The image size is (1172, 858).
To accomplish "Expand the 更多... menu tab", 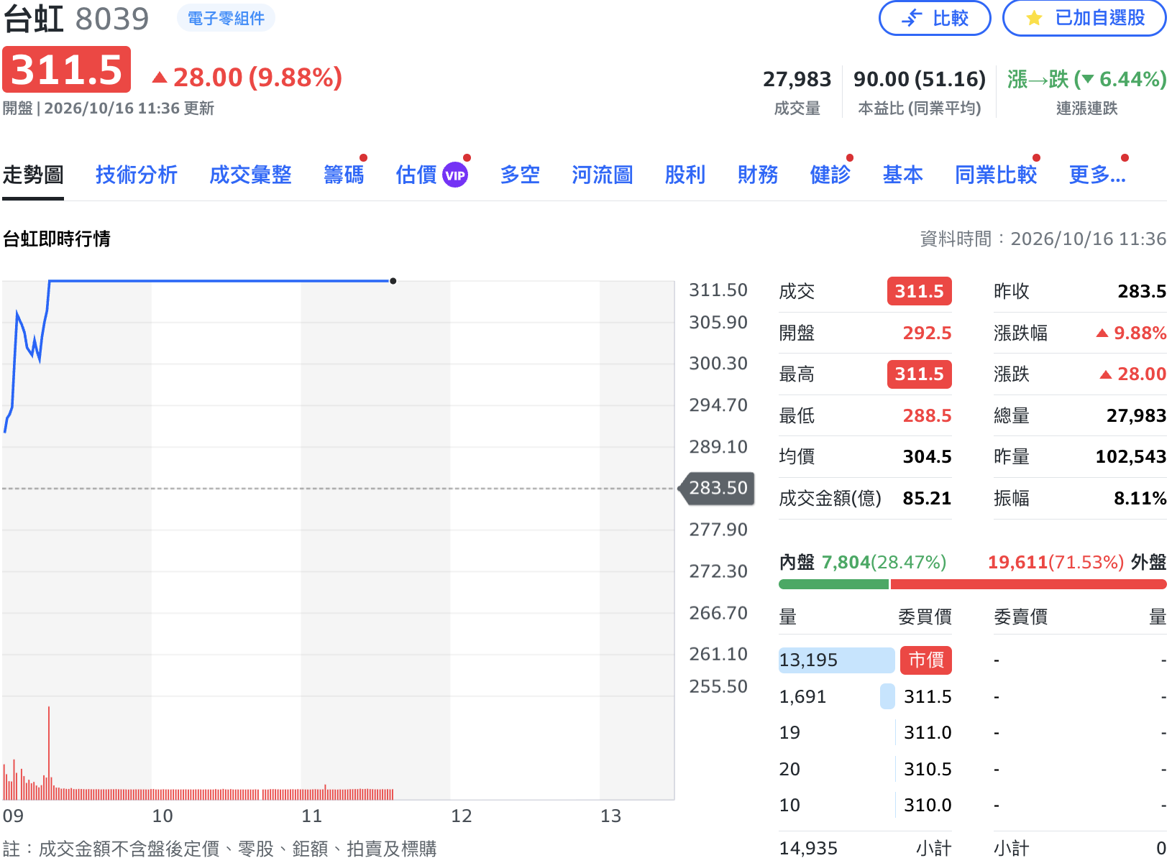I will coord(1097,175).
